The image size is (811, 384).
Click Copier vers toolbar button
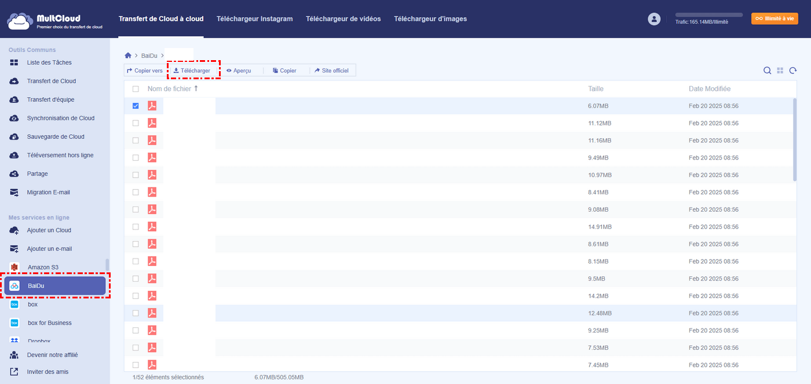145,71
